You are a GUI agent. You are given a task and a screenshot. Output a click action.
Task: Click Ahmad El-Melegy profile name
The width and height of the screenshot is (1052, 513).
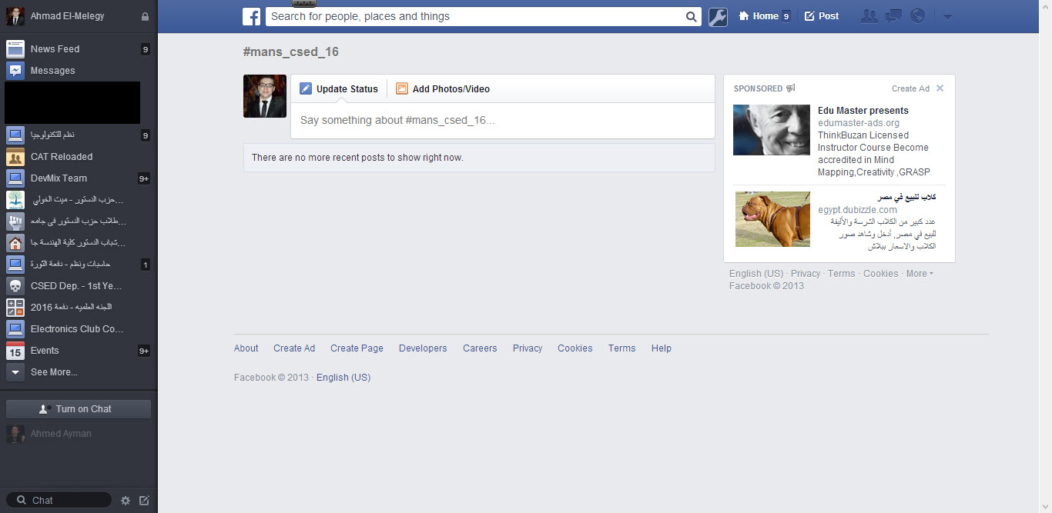67,16
